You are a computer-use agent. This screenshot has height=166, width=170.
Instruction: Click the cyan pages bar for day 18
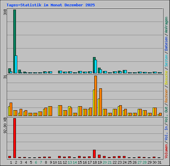[96, 67]
